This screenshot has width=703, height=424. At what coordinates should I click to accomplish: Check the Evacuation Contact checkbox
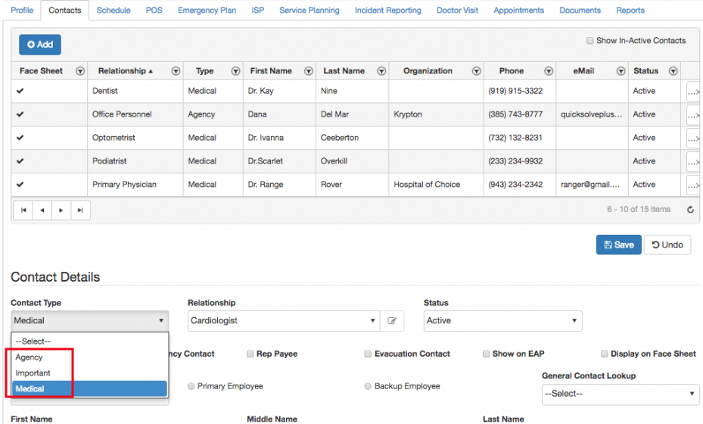(x=368, y=354)
